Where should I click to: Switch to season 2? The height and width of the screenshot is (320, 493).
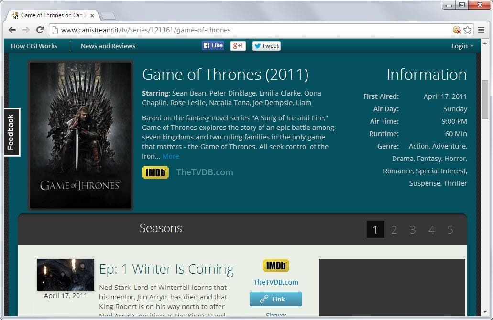tap(394, 230)
